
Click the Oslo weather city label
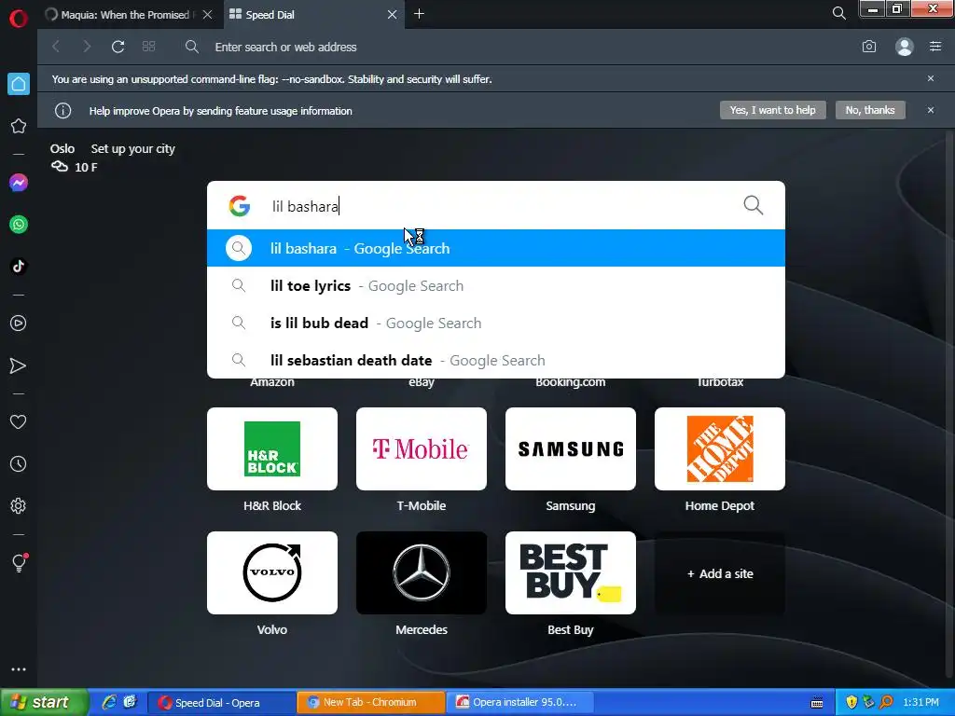(62, 148)
